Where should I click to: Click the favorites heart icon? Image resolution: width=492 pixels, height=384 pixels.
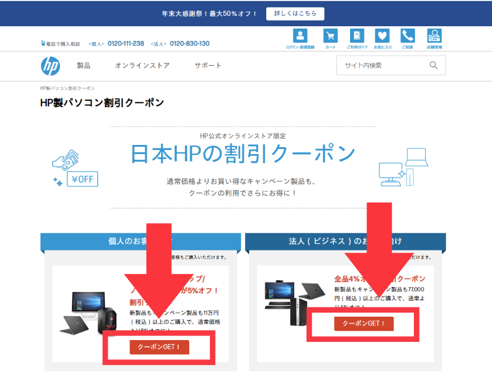pyautogui.click(x=382, y=35)
